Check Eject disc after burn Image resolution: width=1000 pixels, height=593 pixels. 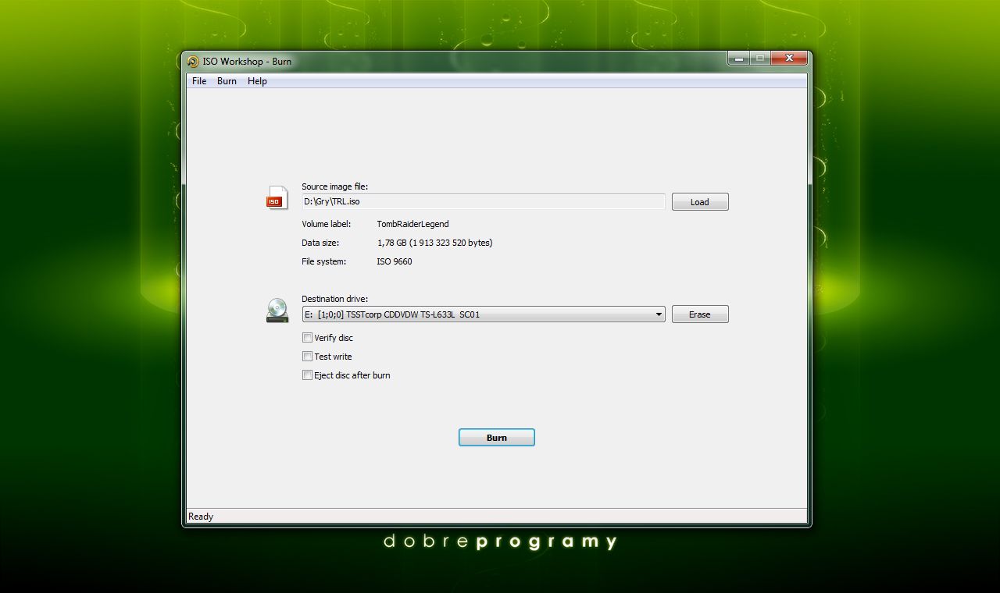coord(307,375)
